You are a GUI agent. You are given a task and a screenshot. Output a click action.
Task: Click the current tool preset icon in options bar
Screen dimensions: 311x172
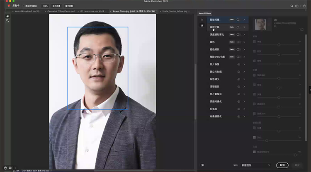click(x=9, y=6)
